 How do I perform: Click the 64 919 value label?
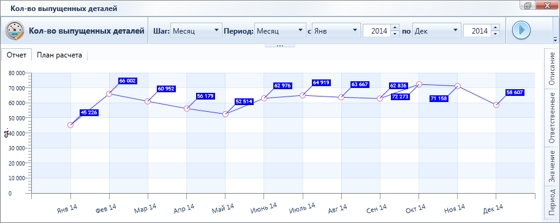coord(321,82)
